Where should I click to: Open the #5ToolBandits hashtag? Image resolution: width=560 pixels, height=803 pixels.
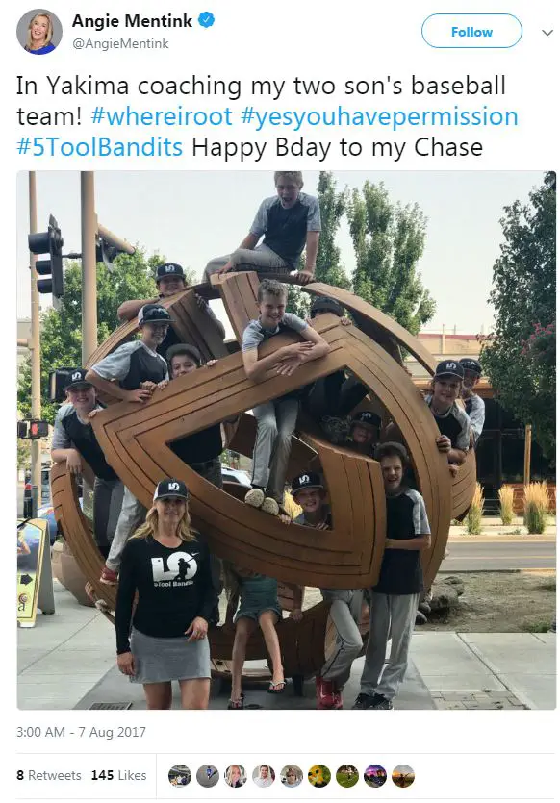pyautogui.click(x=99, y=147)
